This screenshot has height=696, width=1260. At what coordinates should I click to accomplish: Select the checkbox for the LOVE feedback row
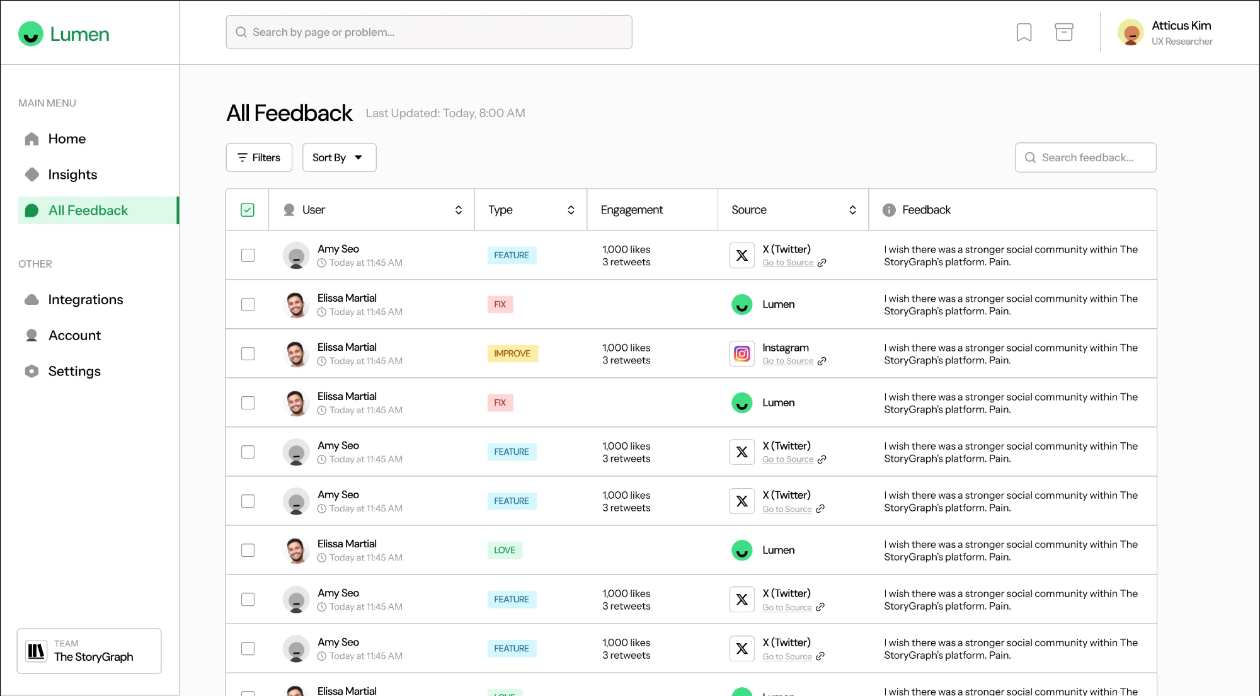pyautogui.click(x=248, y=550)
